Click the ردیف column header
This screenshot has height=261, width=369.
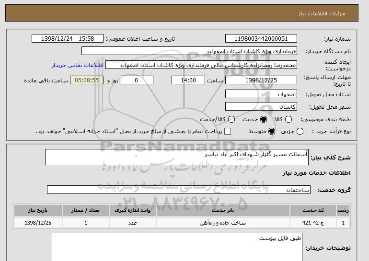(x=343, y=210)
